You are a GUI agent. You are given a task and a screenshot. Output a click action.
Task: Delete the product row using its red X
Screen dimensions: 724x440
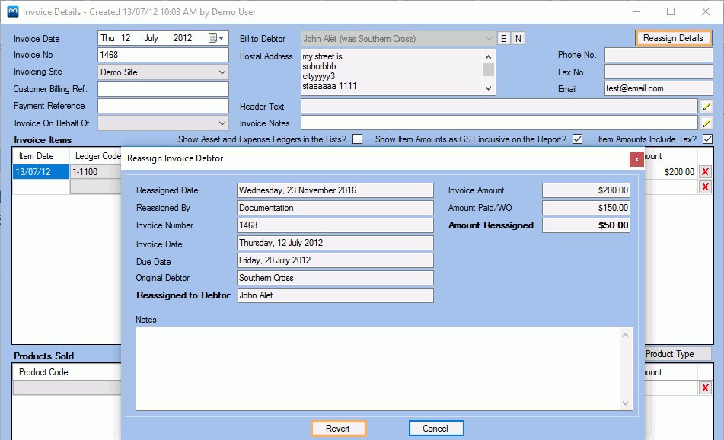pos(706,387)
